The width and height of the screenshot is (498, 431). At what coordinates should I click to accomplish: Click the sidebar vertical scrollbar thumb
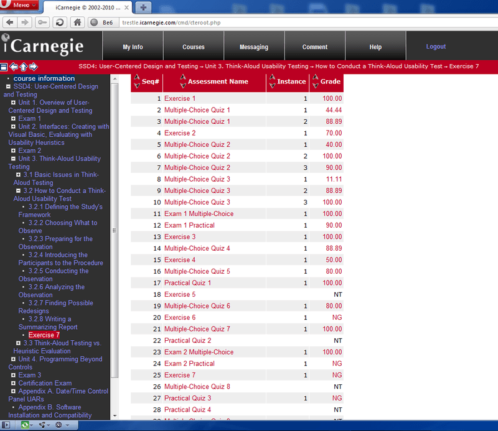115,230
